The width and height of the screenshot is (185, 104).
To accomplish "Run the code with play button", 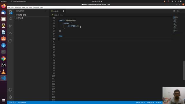I will (x=174, y=11).
